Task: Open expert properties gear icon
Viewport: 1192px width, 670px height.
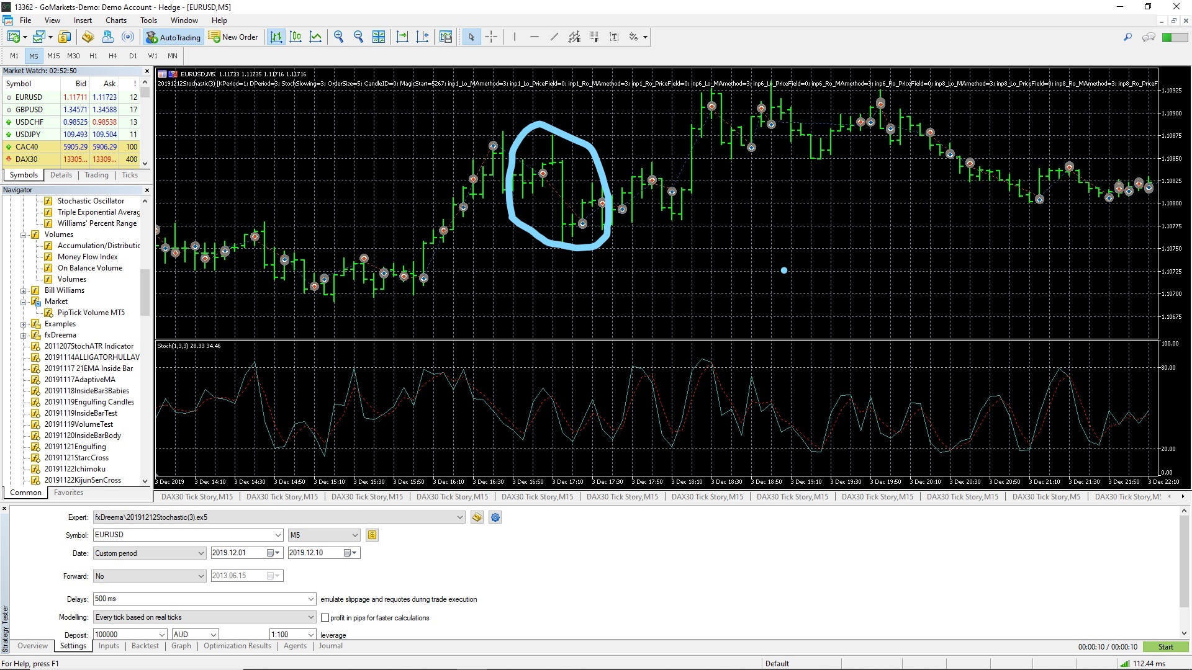Action: (x=495, y=517)
